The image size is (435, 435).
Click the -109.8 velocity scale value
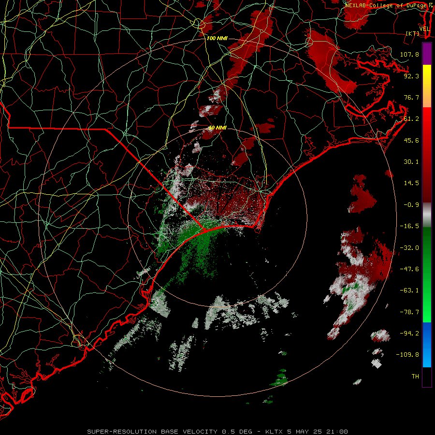407,355
